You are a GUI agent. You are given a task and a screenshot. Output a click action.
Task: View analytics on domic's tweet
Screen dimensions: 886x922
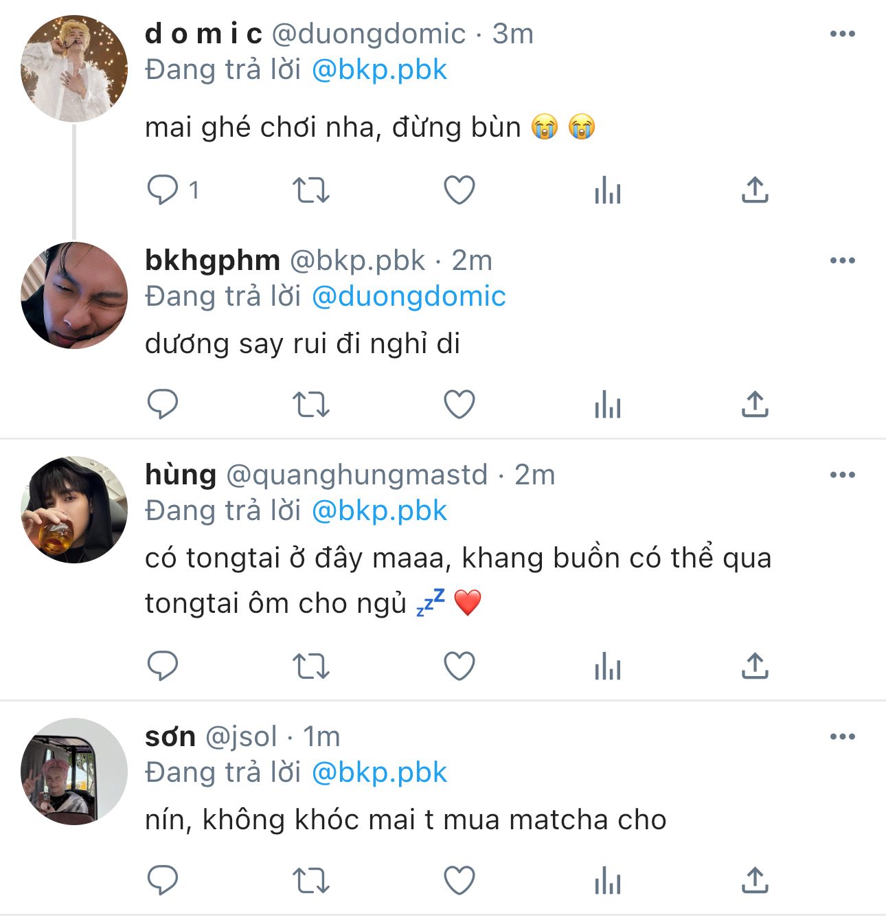coord(608,190)
